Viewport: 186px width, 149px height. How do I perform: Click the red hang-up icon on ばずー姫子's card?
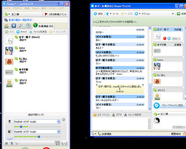[165, 38]
